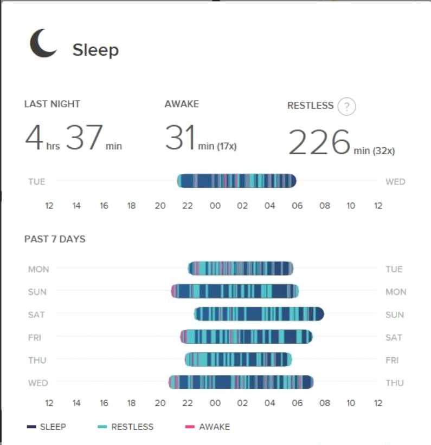Select last night's Tuesday sleep bar

pyautogui.click(x=236, y=181)
